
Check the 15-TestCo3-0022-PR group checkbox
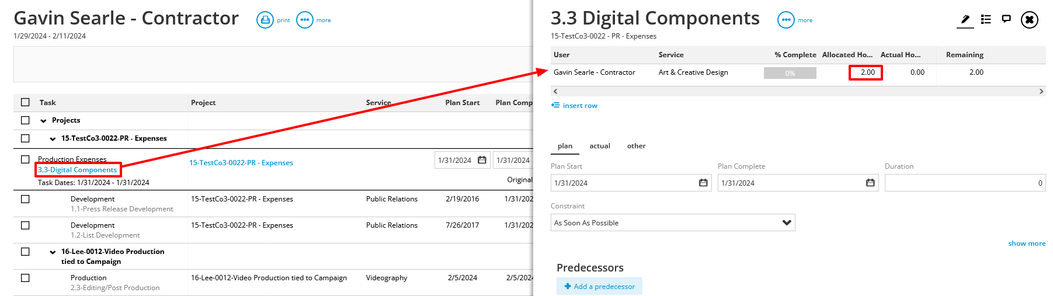25,138
